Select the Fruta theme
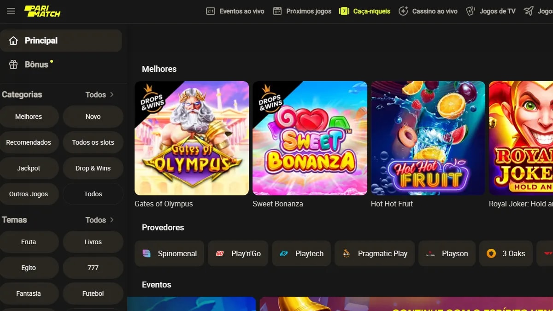The height and width of the screenshot is (311, 553). tap(29, 242)
